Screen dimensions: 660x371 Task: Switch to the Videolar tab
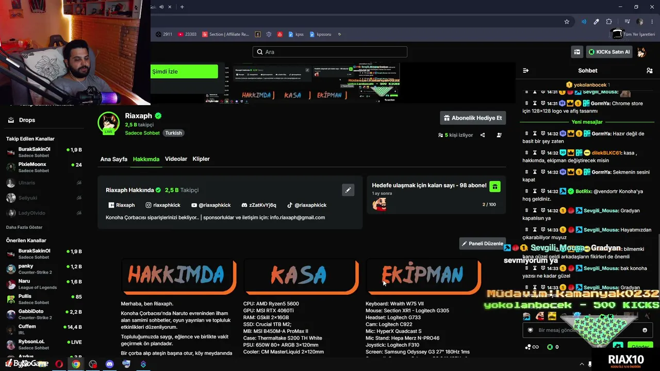tap(176, 159)
